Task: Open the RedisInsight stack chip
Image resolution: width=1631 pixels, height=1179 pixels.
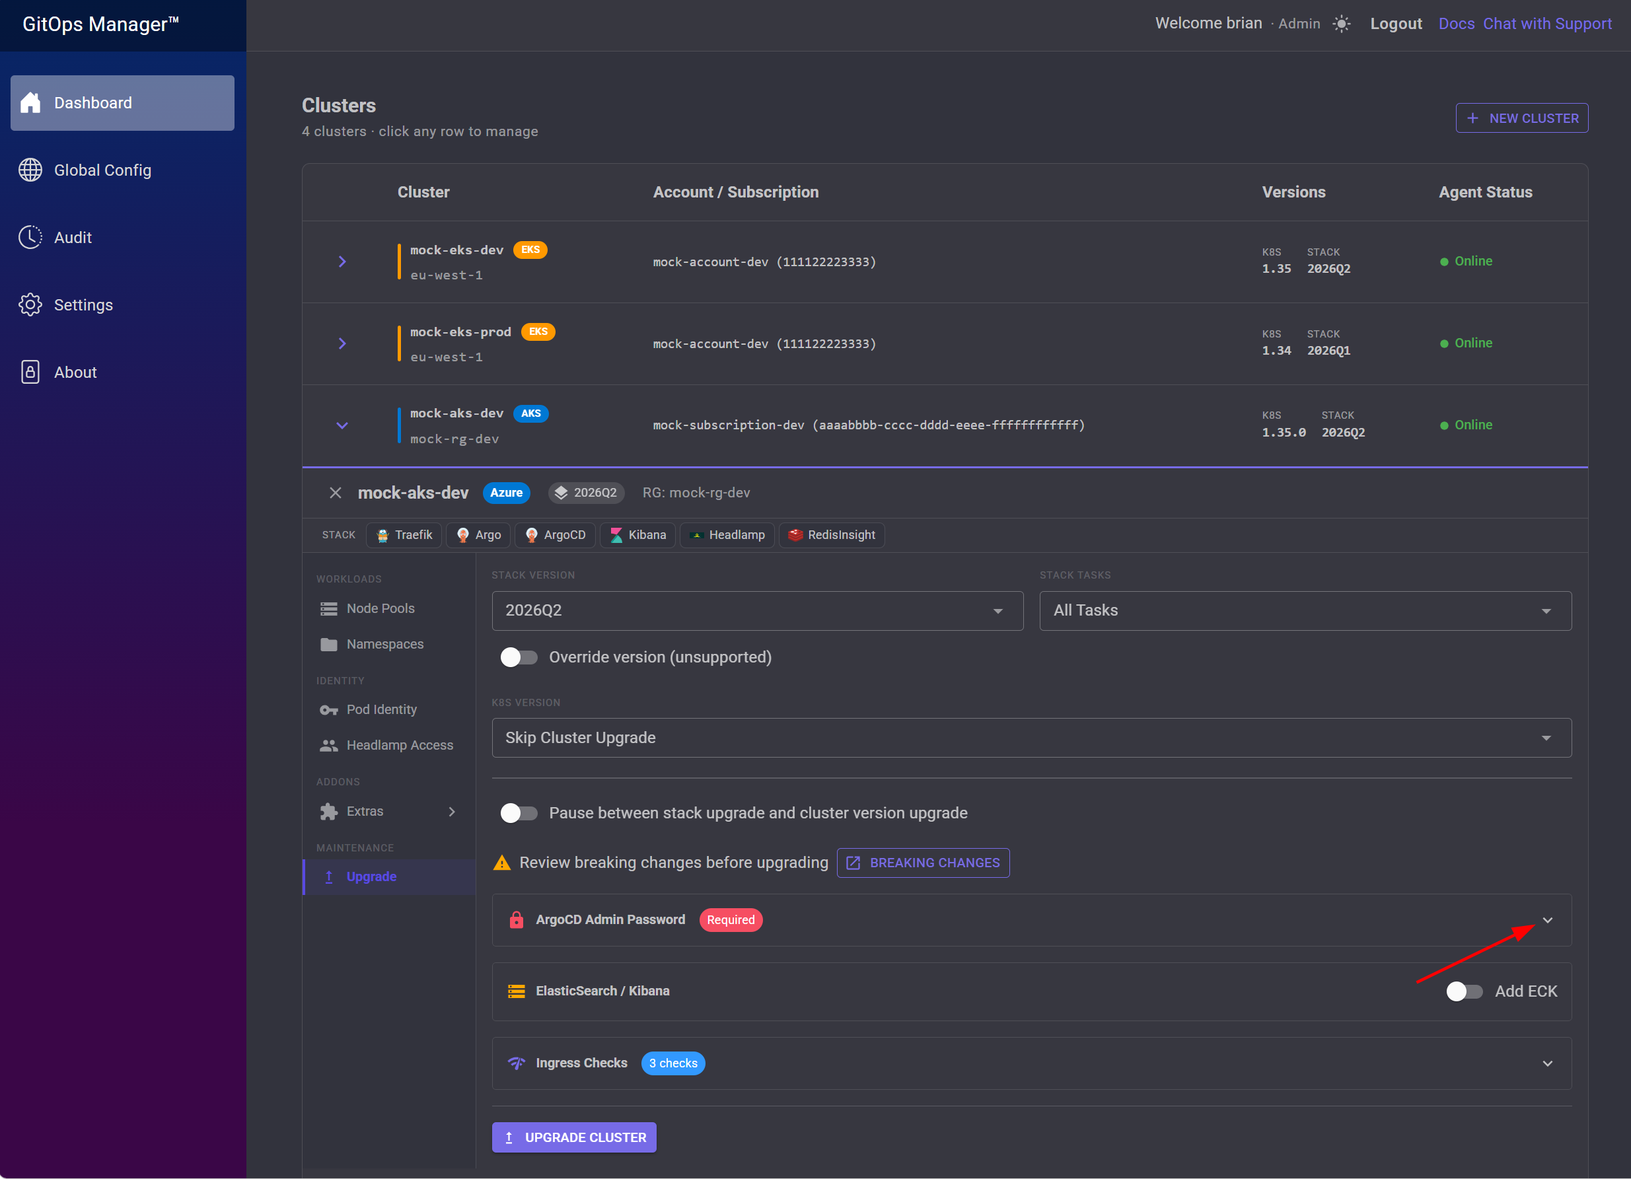Action: [x=832, y=535]
